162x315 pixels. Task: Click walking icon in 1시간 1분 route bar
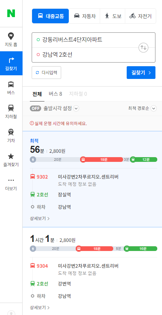33,249
